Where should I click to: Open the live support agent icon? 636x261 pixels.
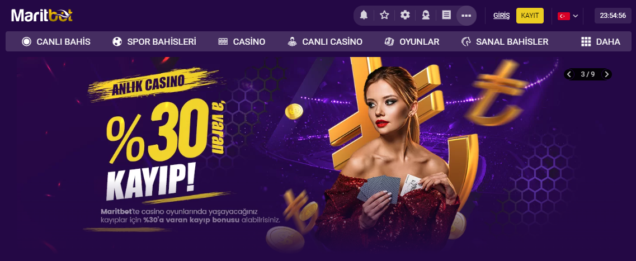[x=426, y=16]
